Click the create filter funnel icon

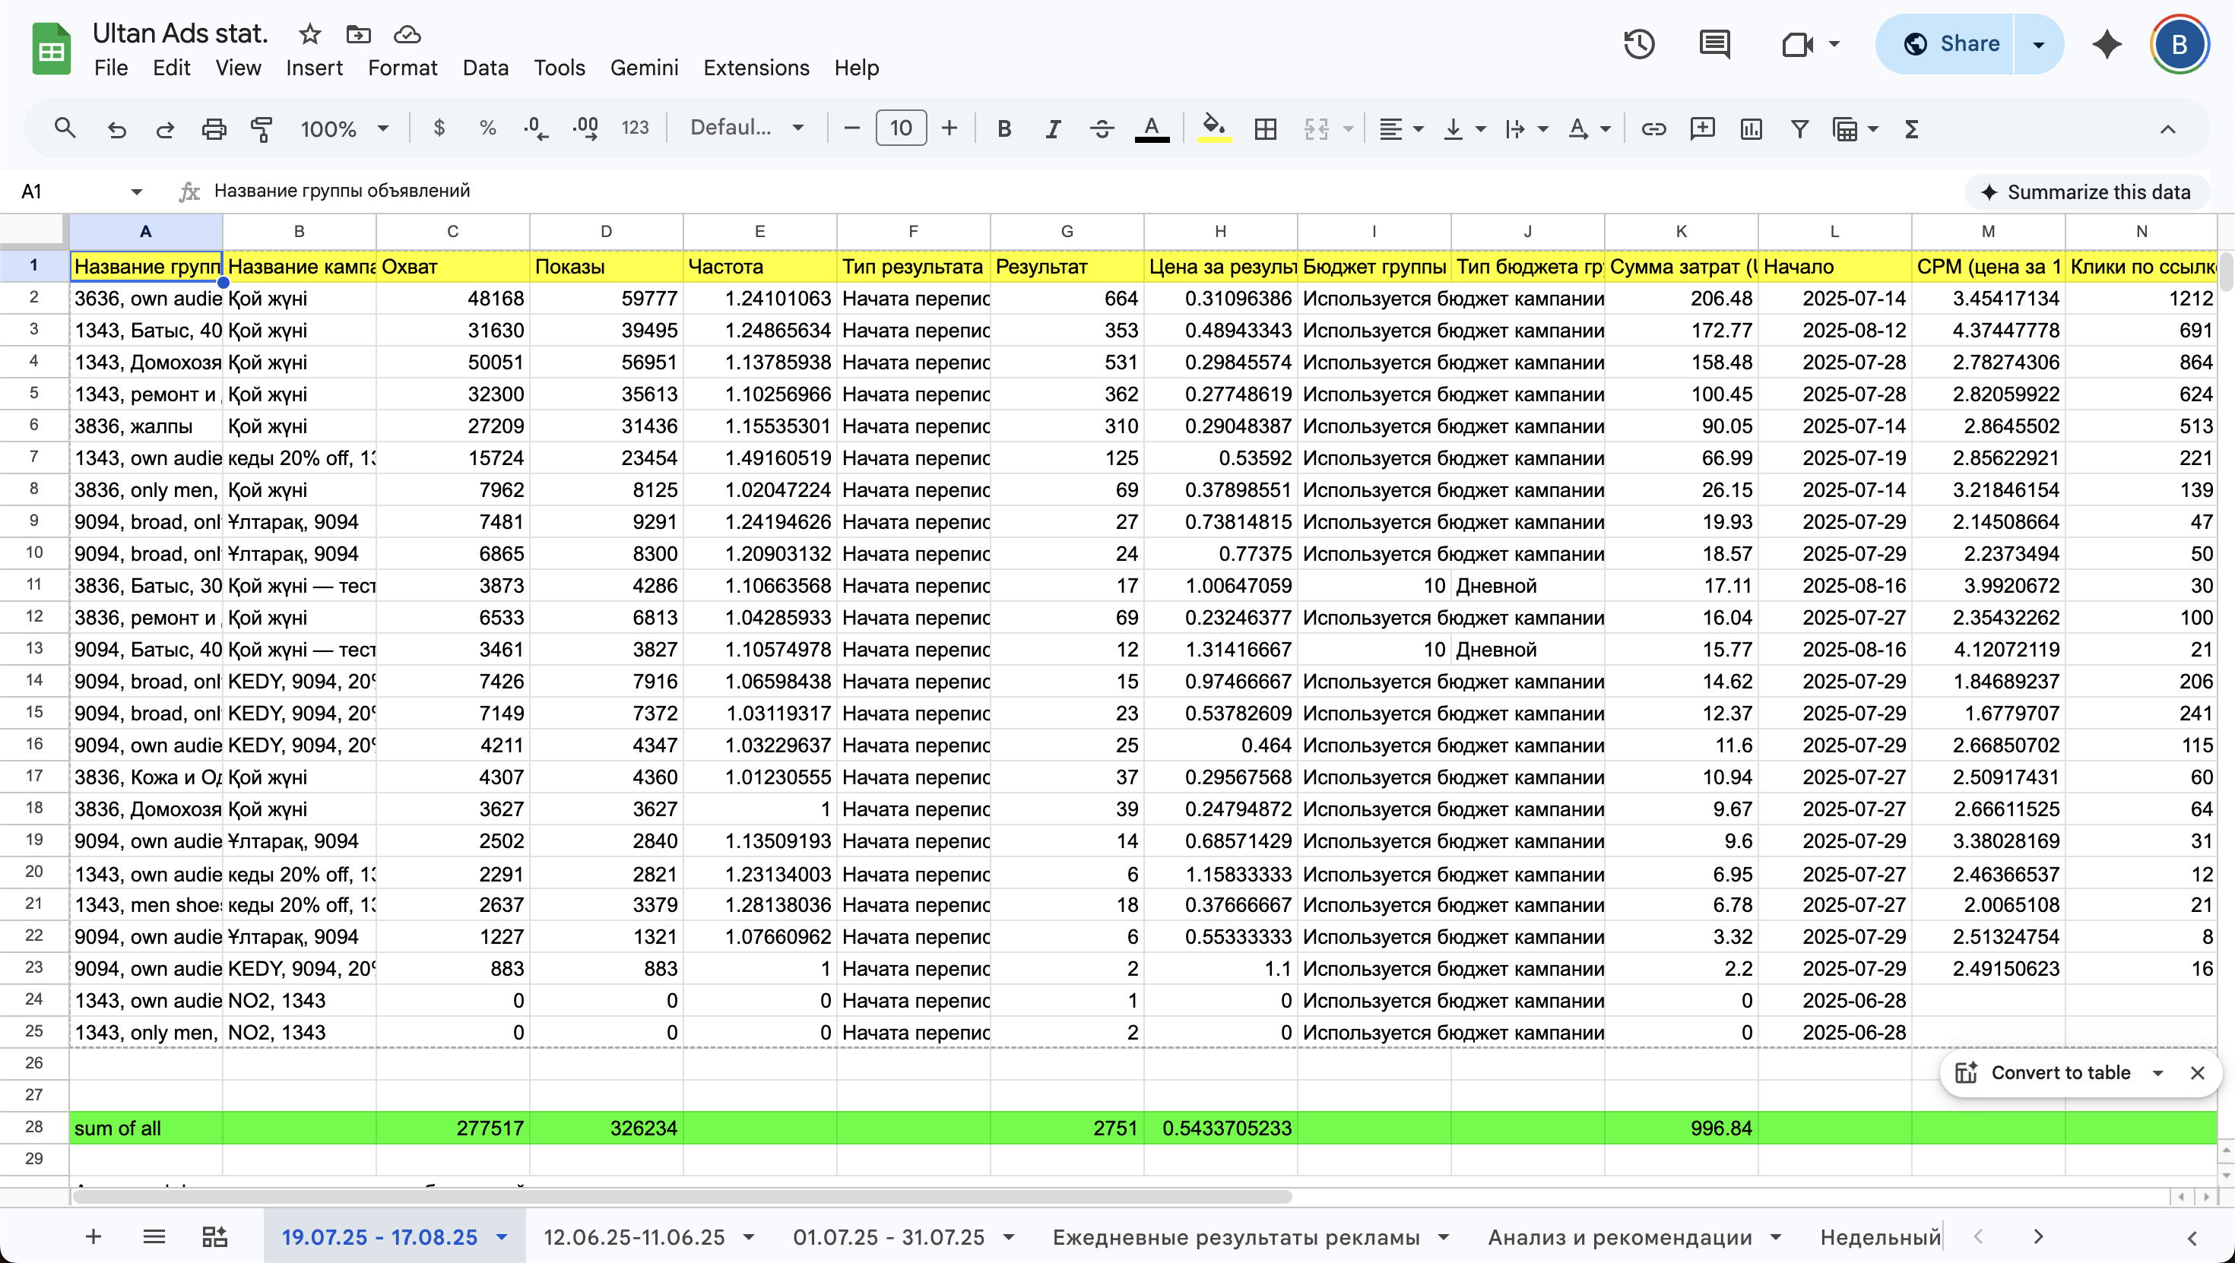1799,129
